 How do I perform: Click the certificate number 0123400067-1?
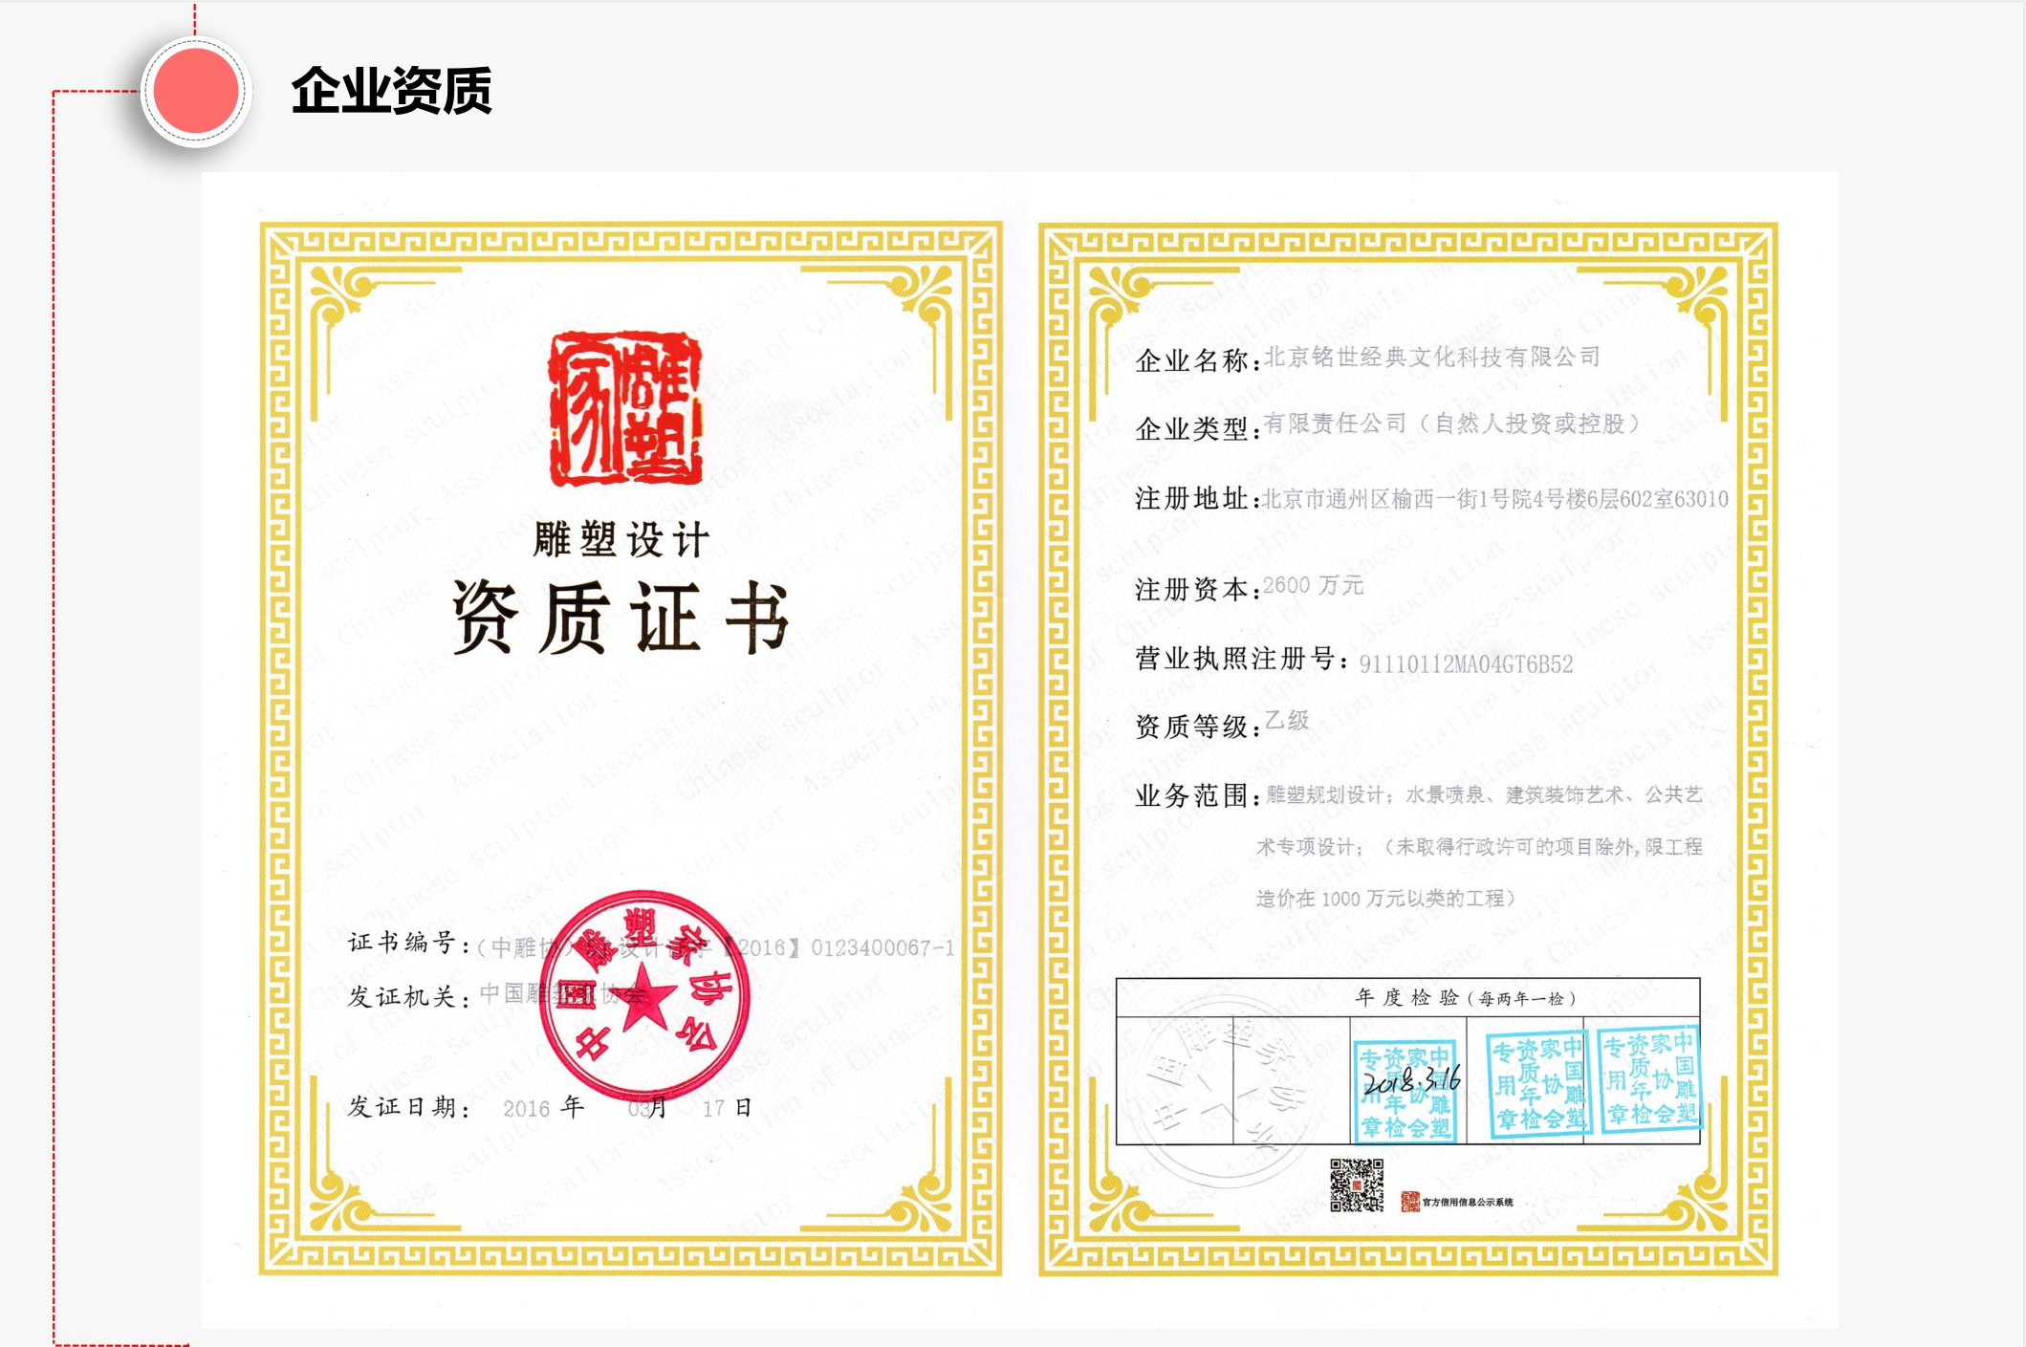coord(882,947)
